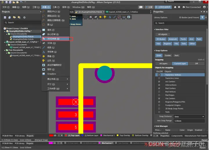
Task: Open Projects panel settings gear
Action: (x=24, y=17)
